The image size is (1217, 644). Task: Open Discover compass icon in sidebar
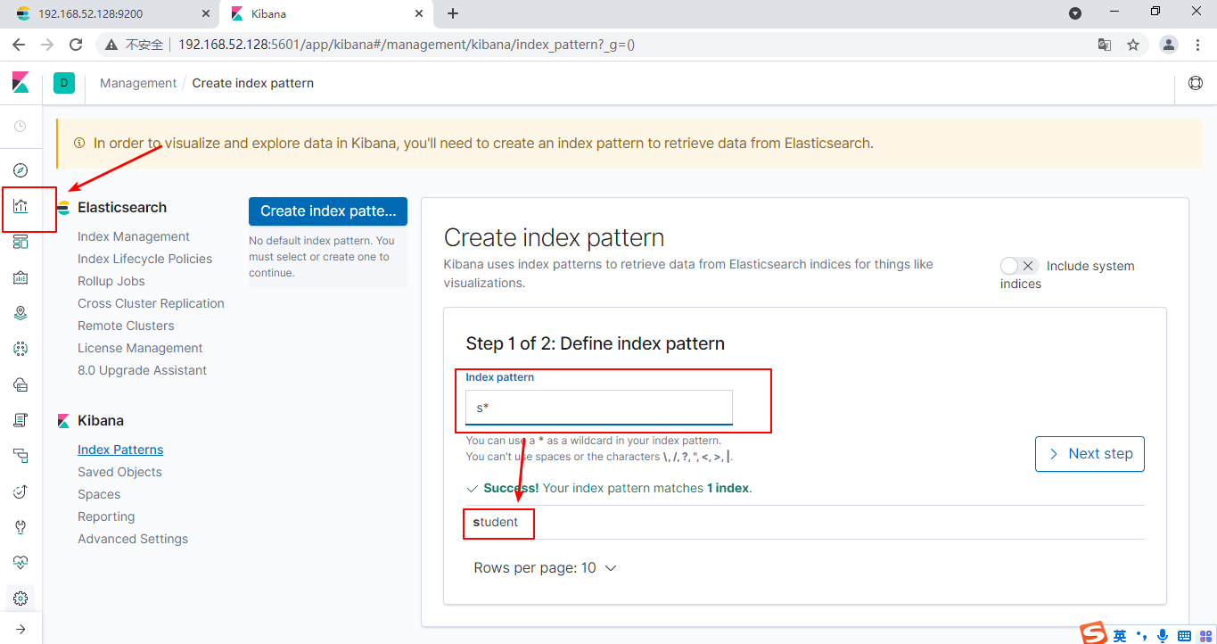(x=21, y=170)
